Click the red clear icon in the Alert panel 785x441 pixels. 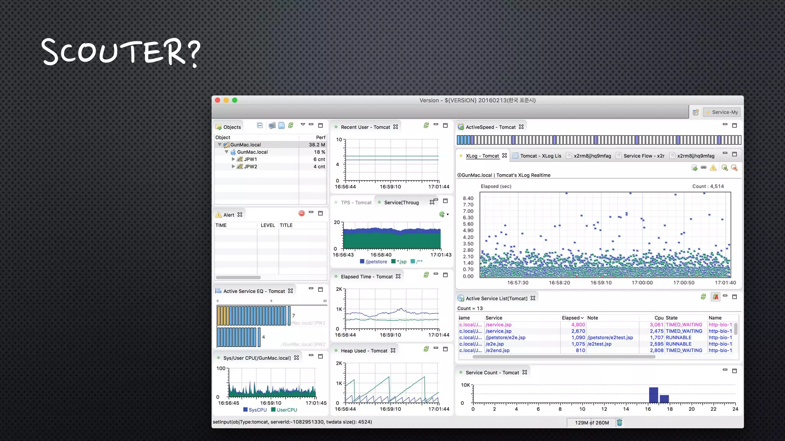(x=302, y=213)
